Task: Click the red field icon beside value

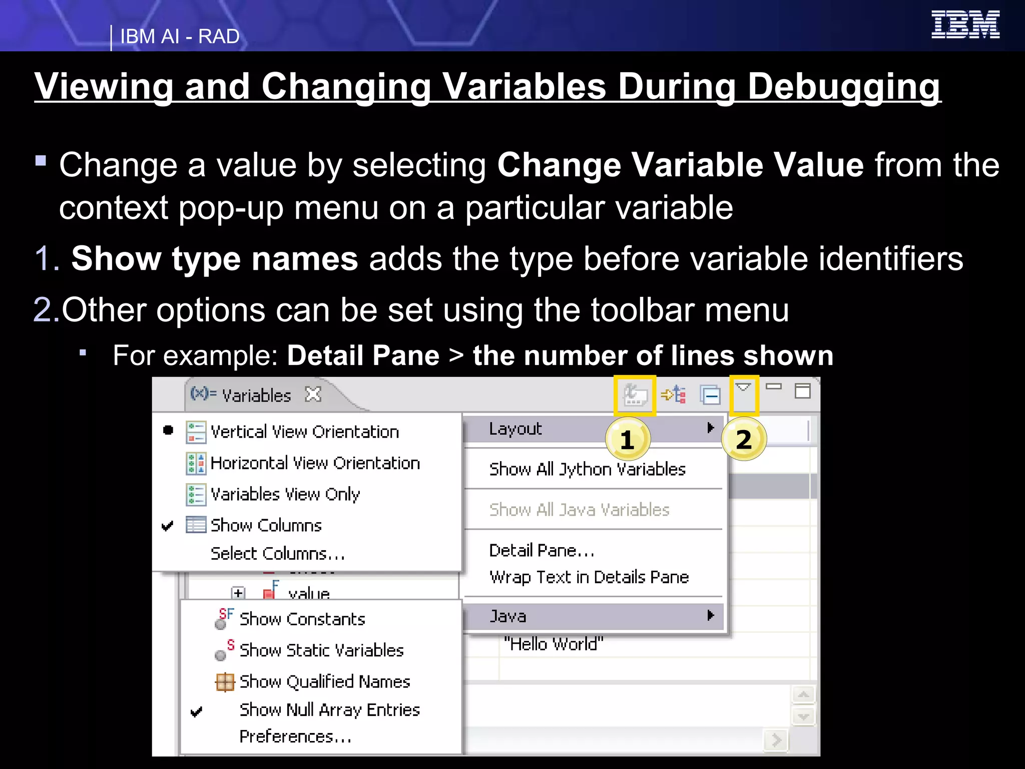Action: coord(271,591)
